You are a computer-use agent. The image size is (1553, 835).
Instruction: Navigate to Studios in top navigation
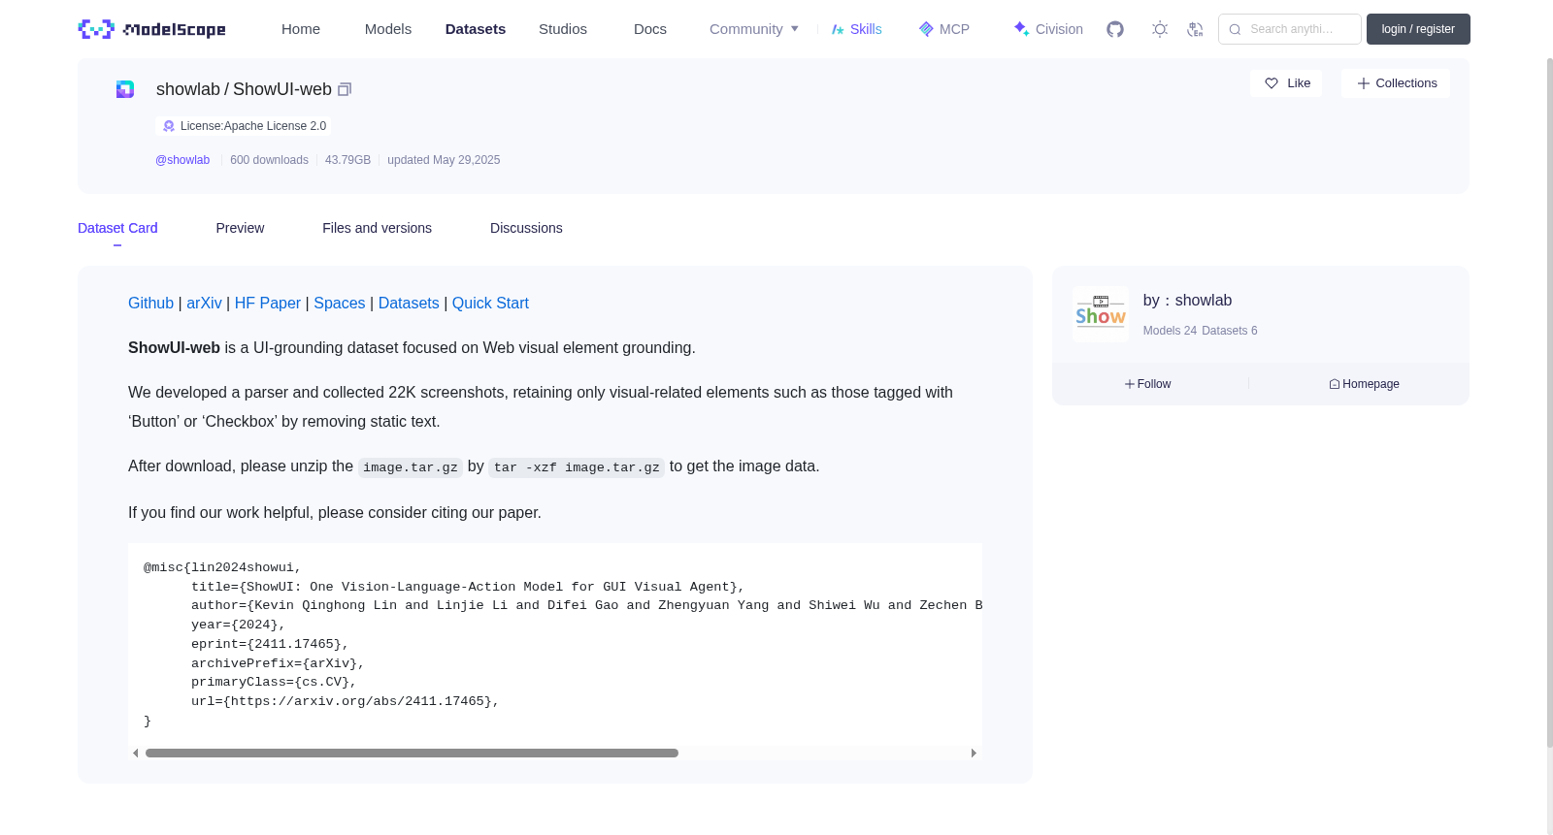pos(563,29)
